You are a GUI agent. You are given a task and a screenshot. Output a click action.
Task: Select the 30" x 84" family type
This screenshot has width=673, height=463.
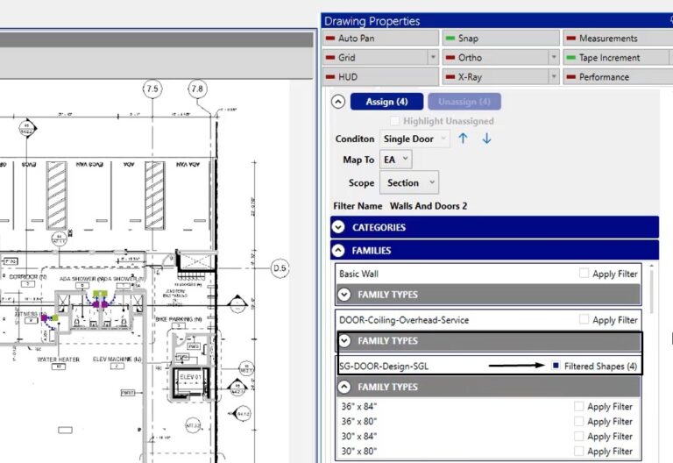coord(359,437)
